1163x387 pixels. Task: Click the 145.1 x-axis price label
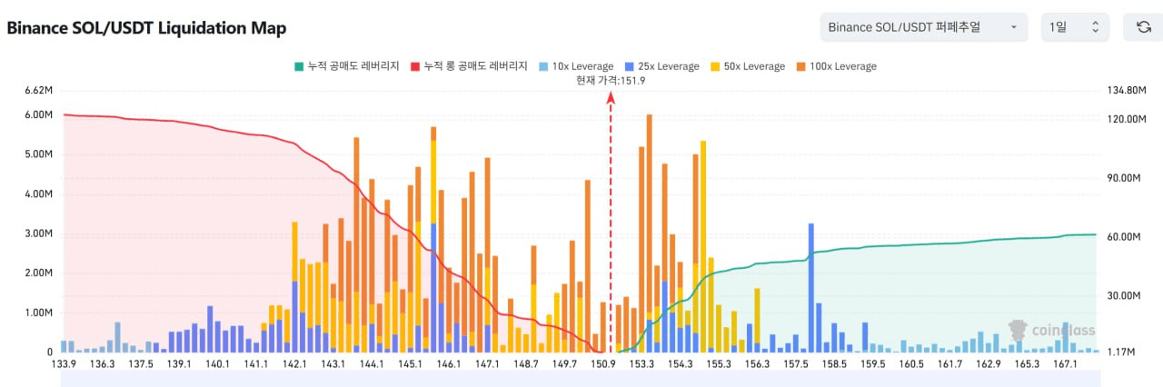pos(410,364)
